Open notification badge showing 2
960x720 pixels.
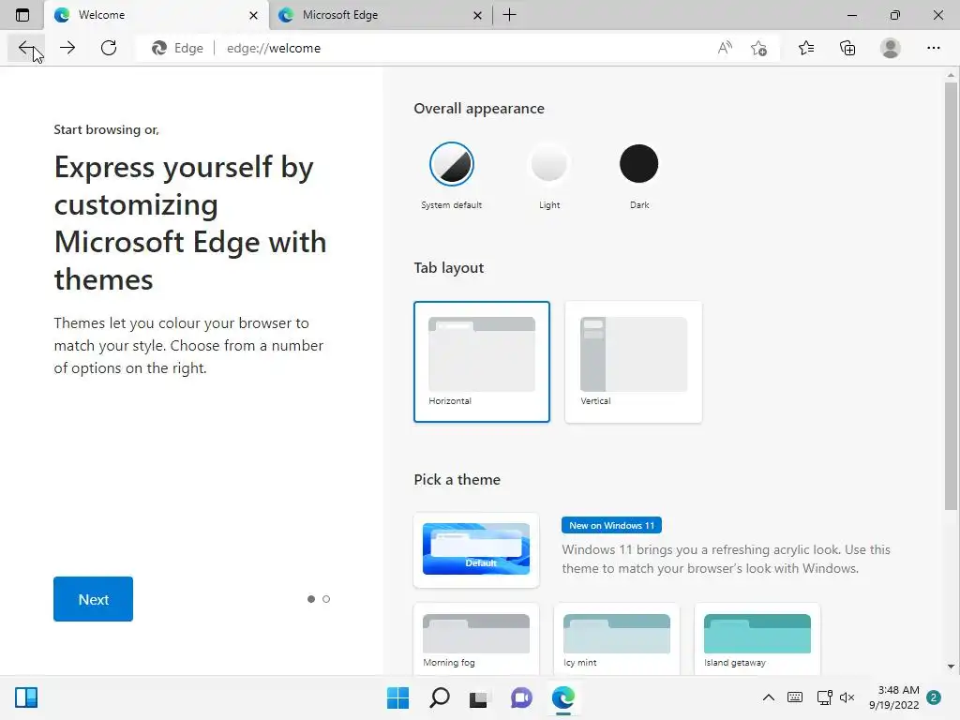934,697
